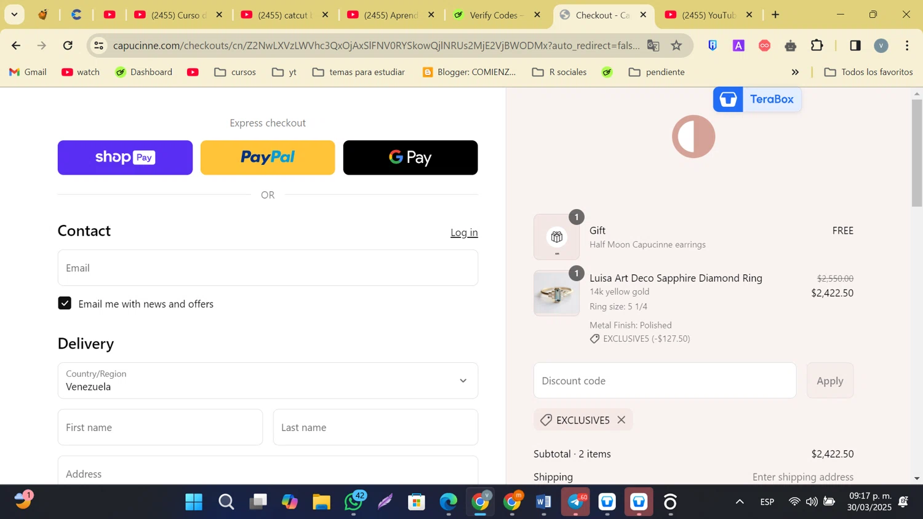Open the Blogger COMIENZ bookmark

coord(469,72)
